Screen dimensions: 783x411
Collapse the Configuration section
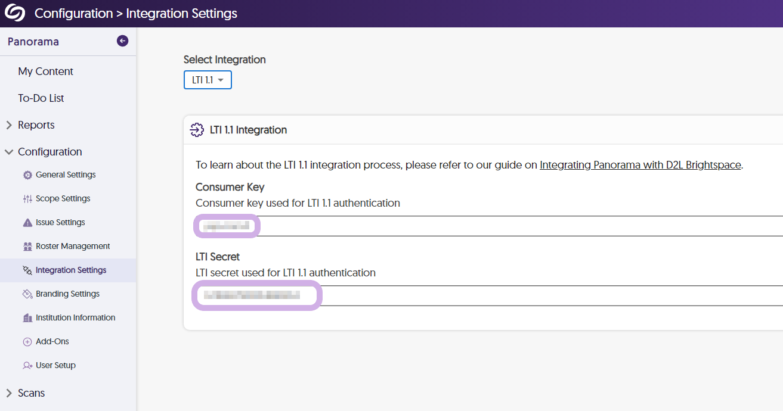point(9,152)
